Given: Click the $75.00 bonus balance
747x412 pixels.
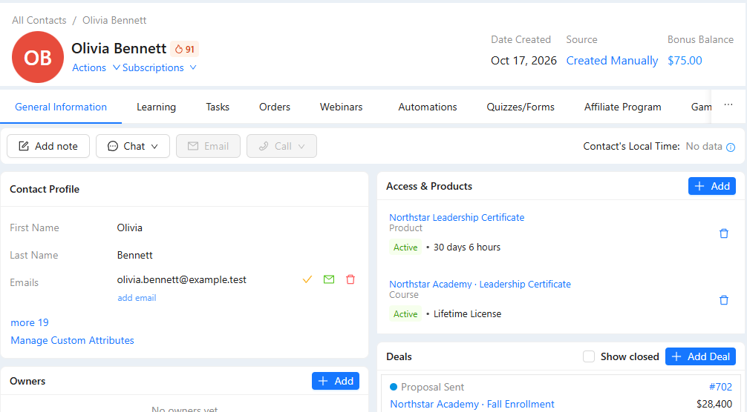Looking at the screenshot, I should pyautogui.click(x=685, y=60).
